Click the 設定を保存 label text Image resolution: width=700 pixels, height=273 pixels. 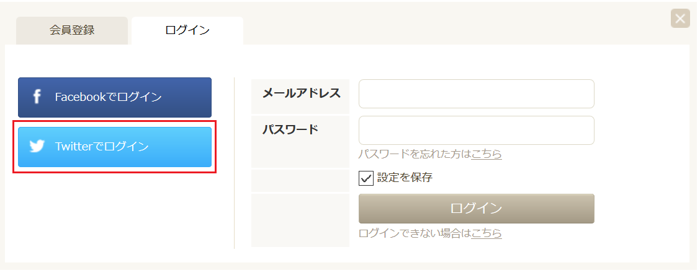(405, 178)
